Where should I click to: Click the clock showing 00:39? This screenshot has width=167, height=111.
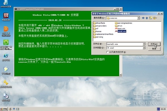[163, 109]
